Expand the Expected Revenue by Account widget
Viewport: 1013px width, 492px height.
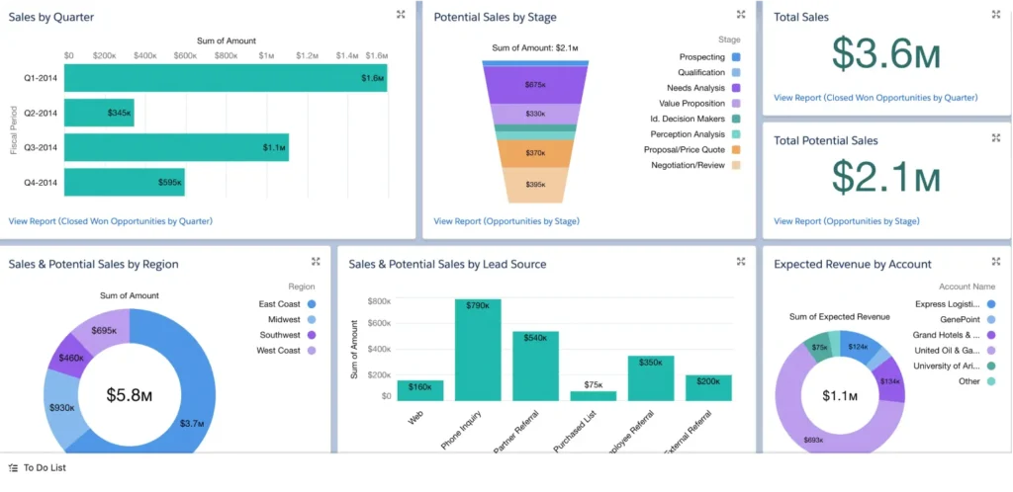point(996,262)
